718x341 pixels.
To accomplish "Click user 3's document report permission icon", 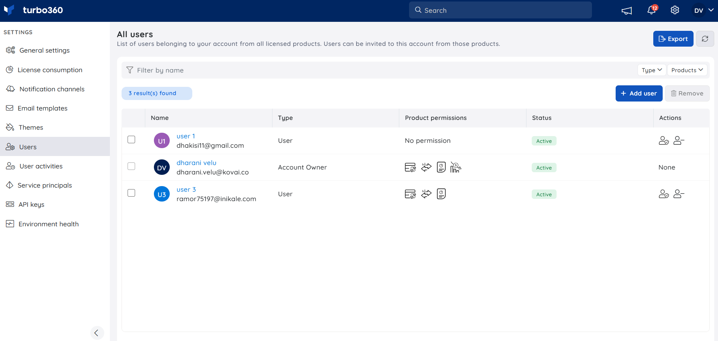I will 441,194.
